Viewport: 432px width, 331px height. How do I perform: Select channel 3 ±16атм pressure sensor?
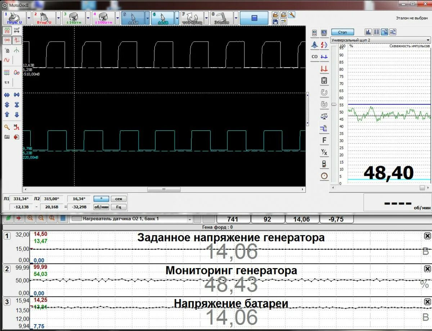pos(73,18)
